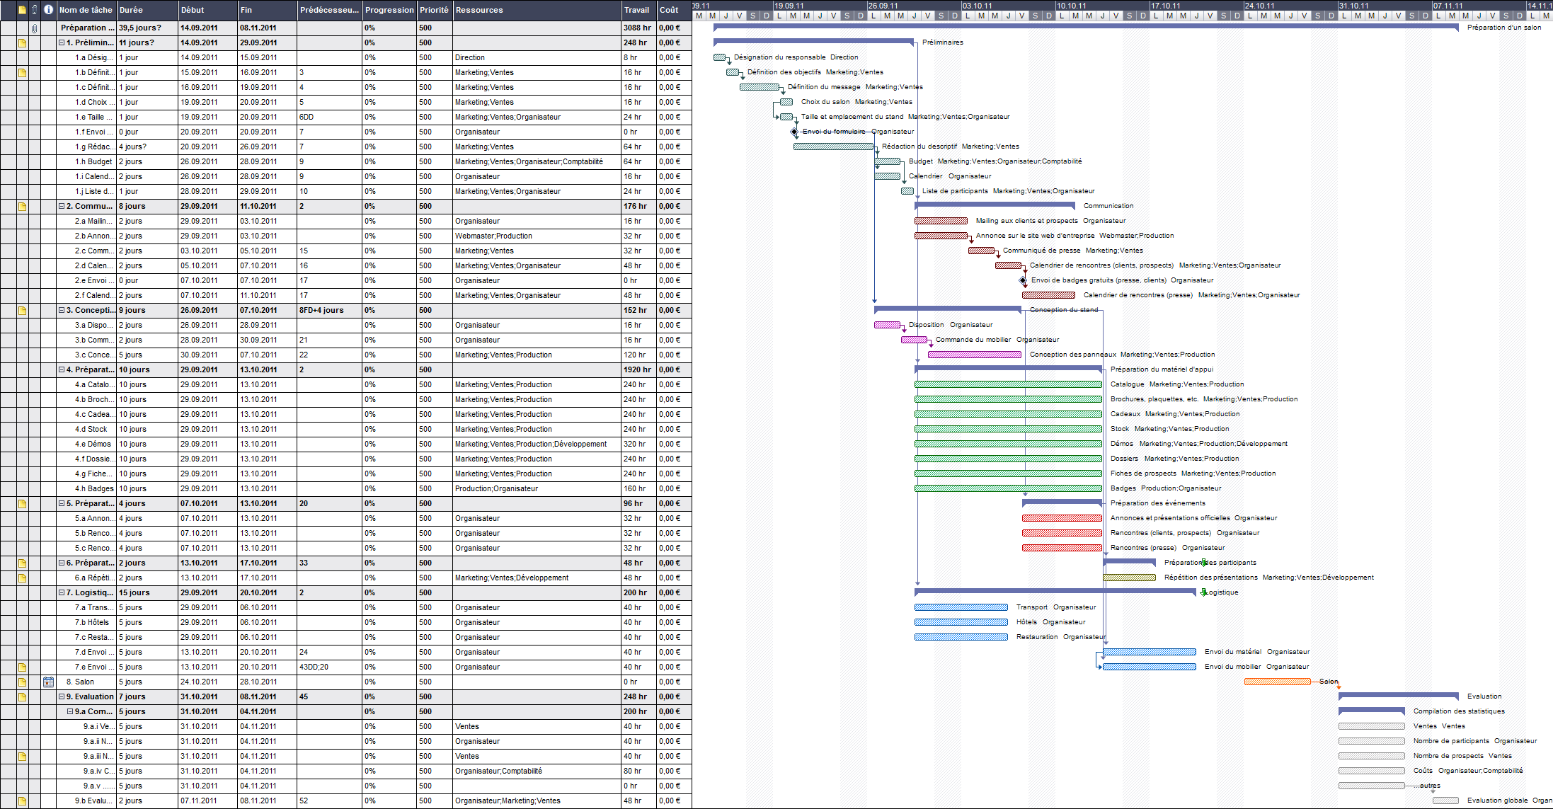Open the note icon on 7.e Envoi row
Screen dimensions: 1553x809
point(22,667)
